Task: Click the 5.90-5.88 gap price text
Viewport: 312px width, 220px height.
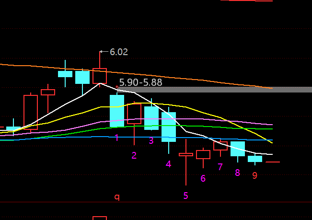Action: pyautogui.click(x=141, y=82)
